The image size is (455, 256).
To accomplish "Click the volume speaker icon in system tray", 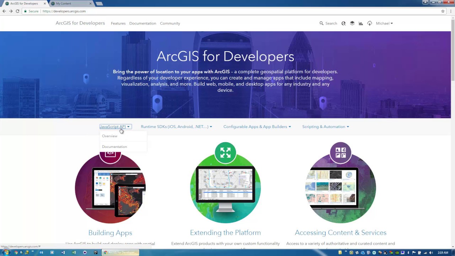I will click(x=431, y=253).
